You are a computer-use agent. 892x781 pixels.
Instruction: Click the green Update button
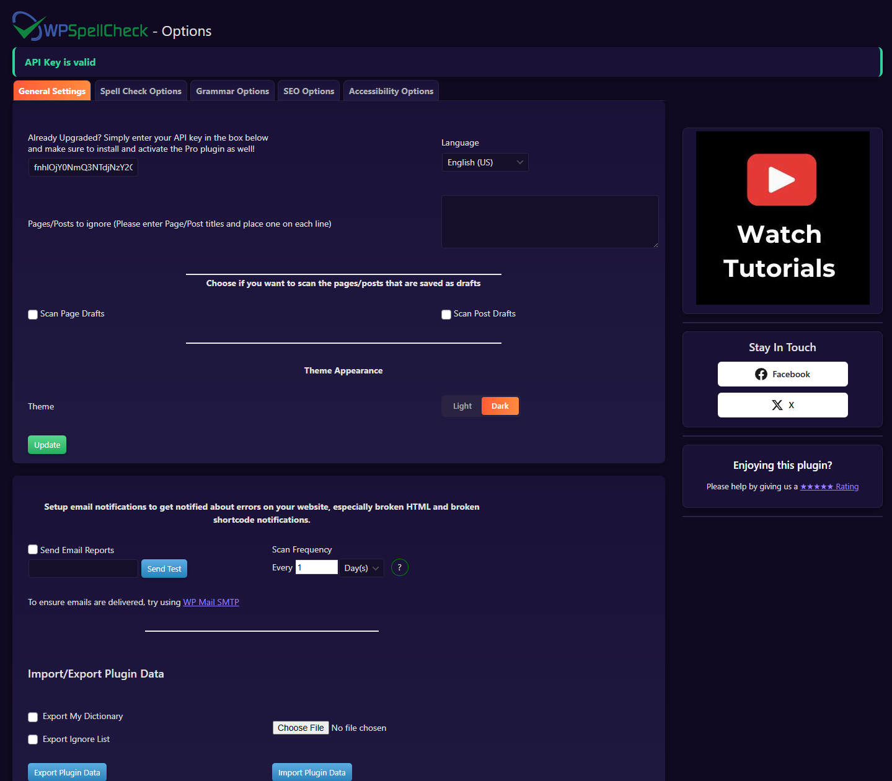click(47, 445)
